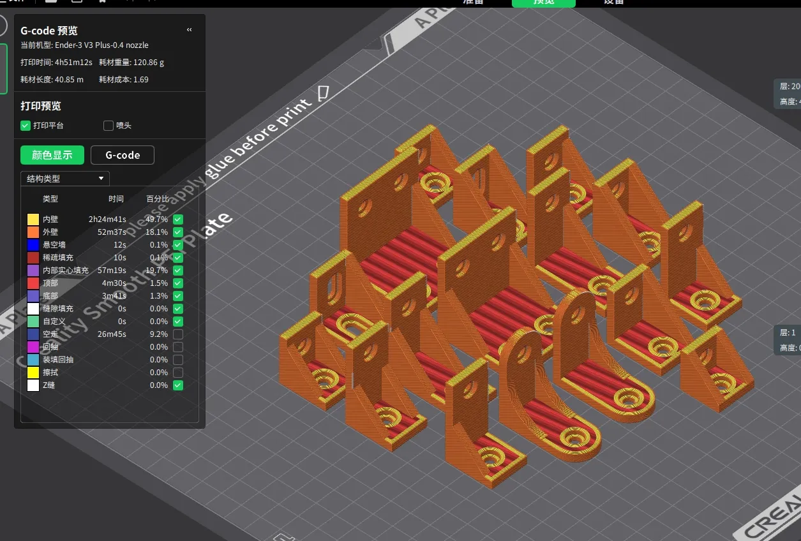Enable the 擦拭 visibility checkbox
This screenshot has width=801, height=541.
click(178, 373)
